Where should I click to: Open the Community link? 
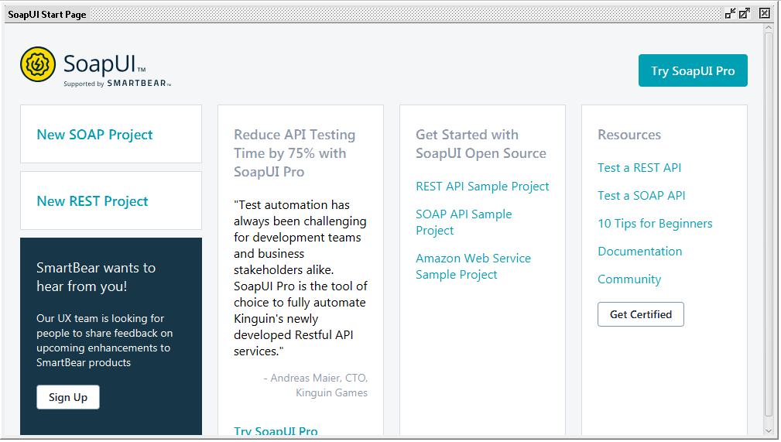pos(629,279)
